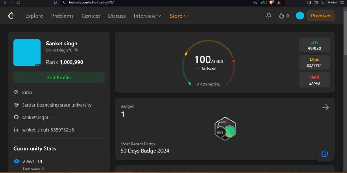Open the VPN button in toolbar

click(x=332, y=3)
